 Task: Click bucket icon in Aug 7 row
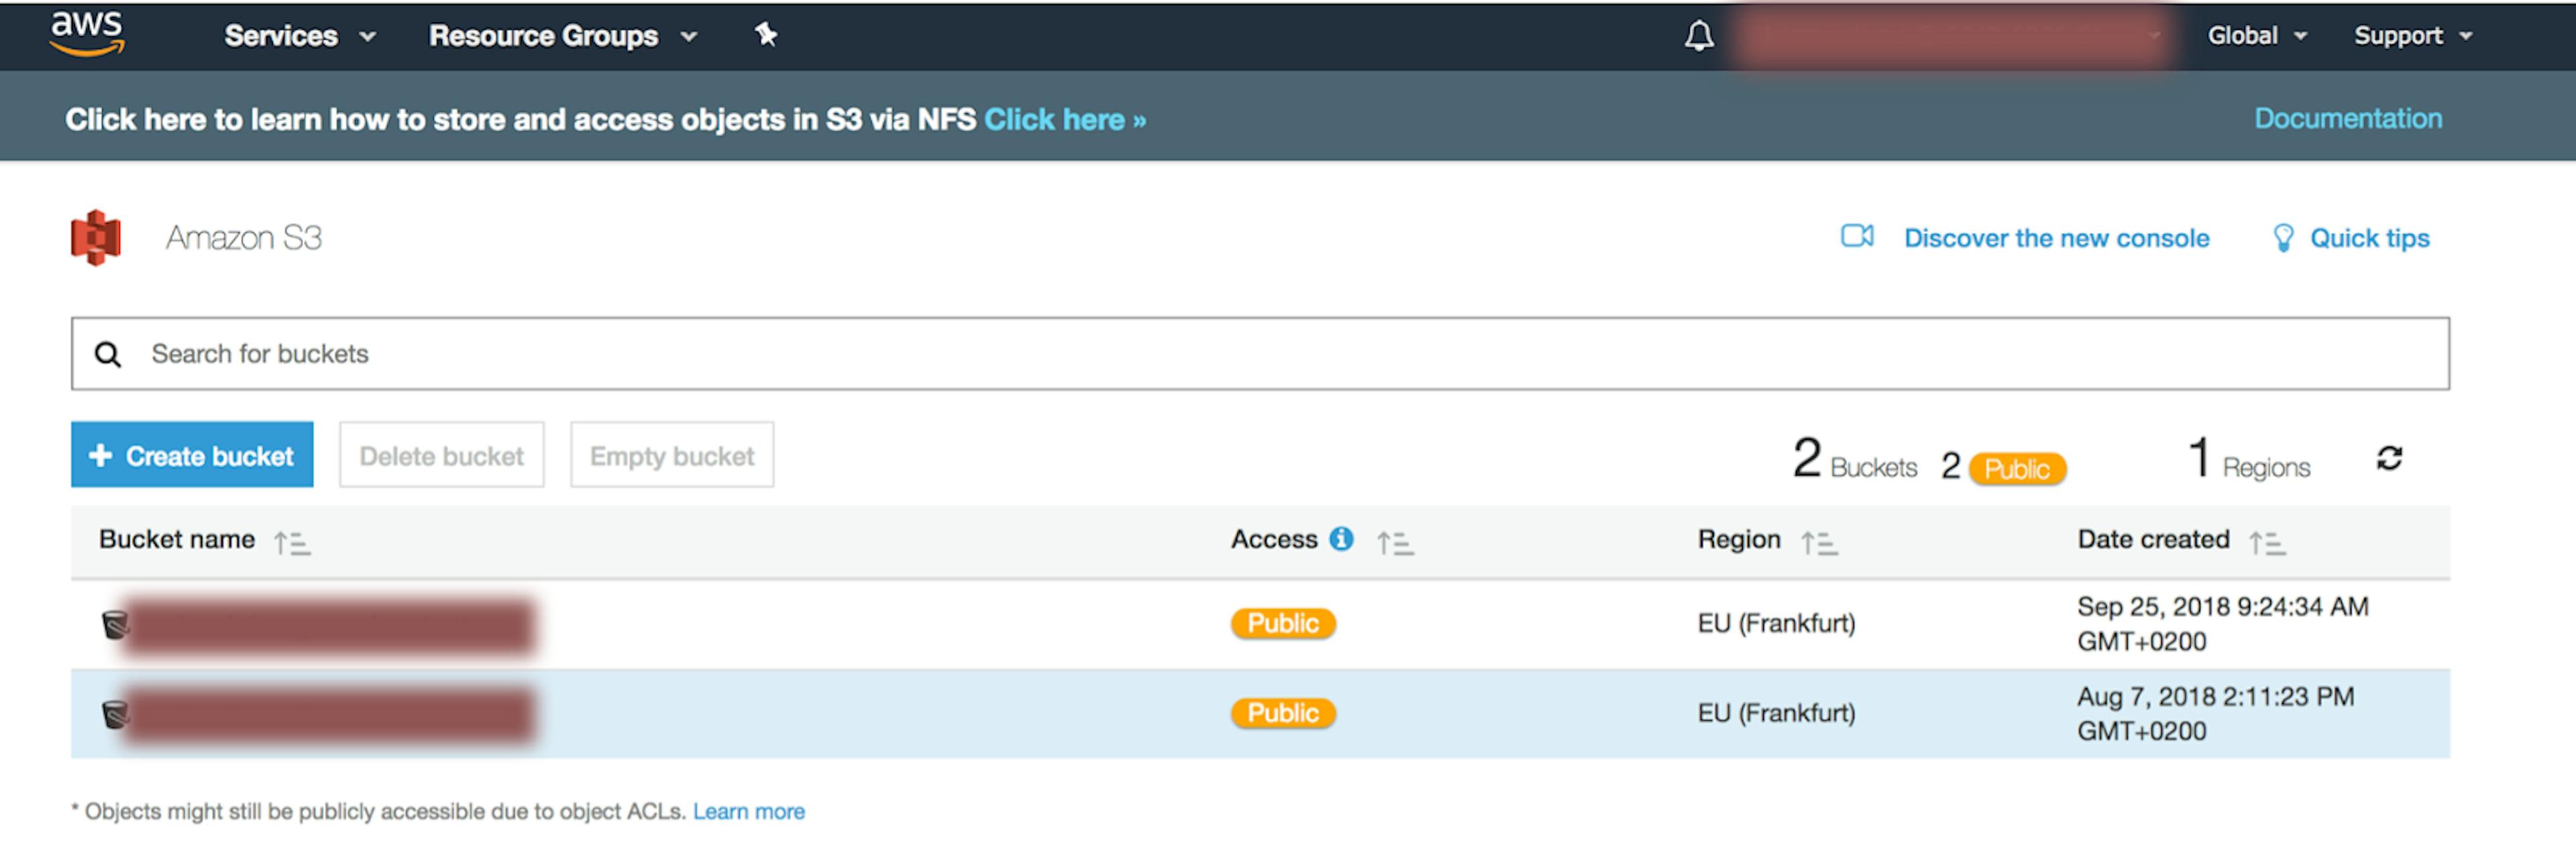tap(115, 715)
